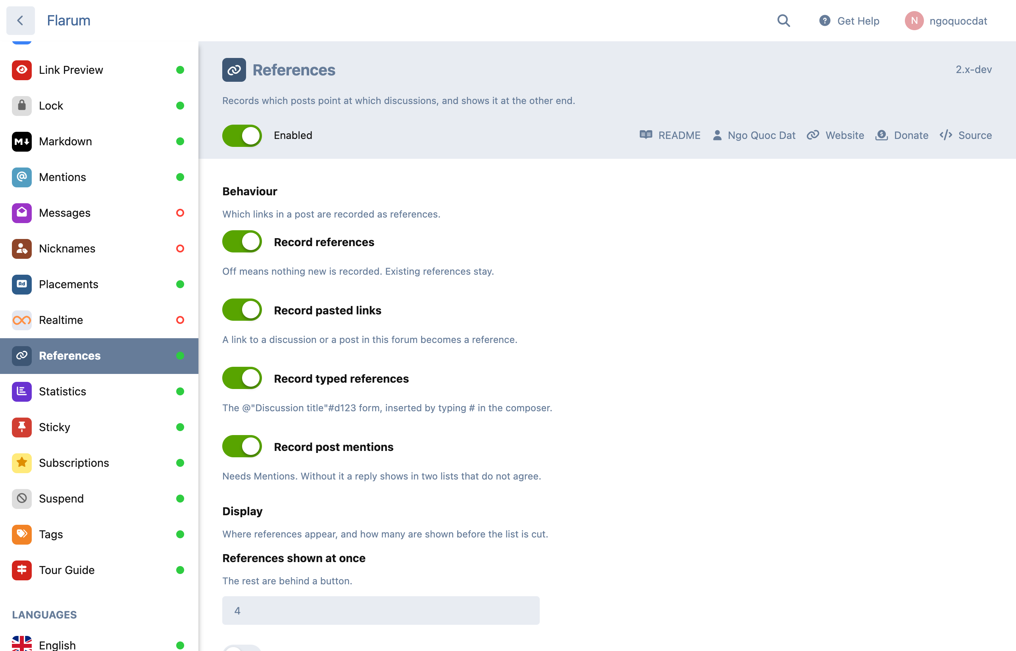Click the Nicknames disabled status dot
Viewport: 1016px width, 651px height.
point(180,248)
